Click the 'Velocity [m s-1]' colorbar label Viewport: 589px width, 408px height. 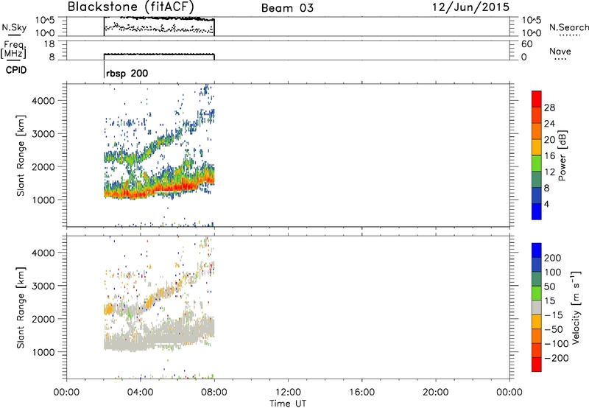pyautogui.click(x=576, y=307)
